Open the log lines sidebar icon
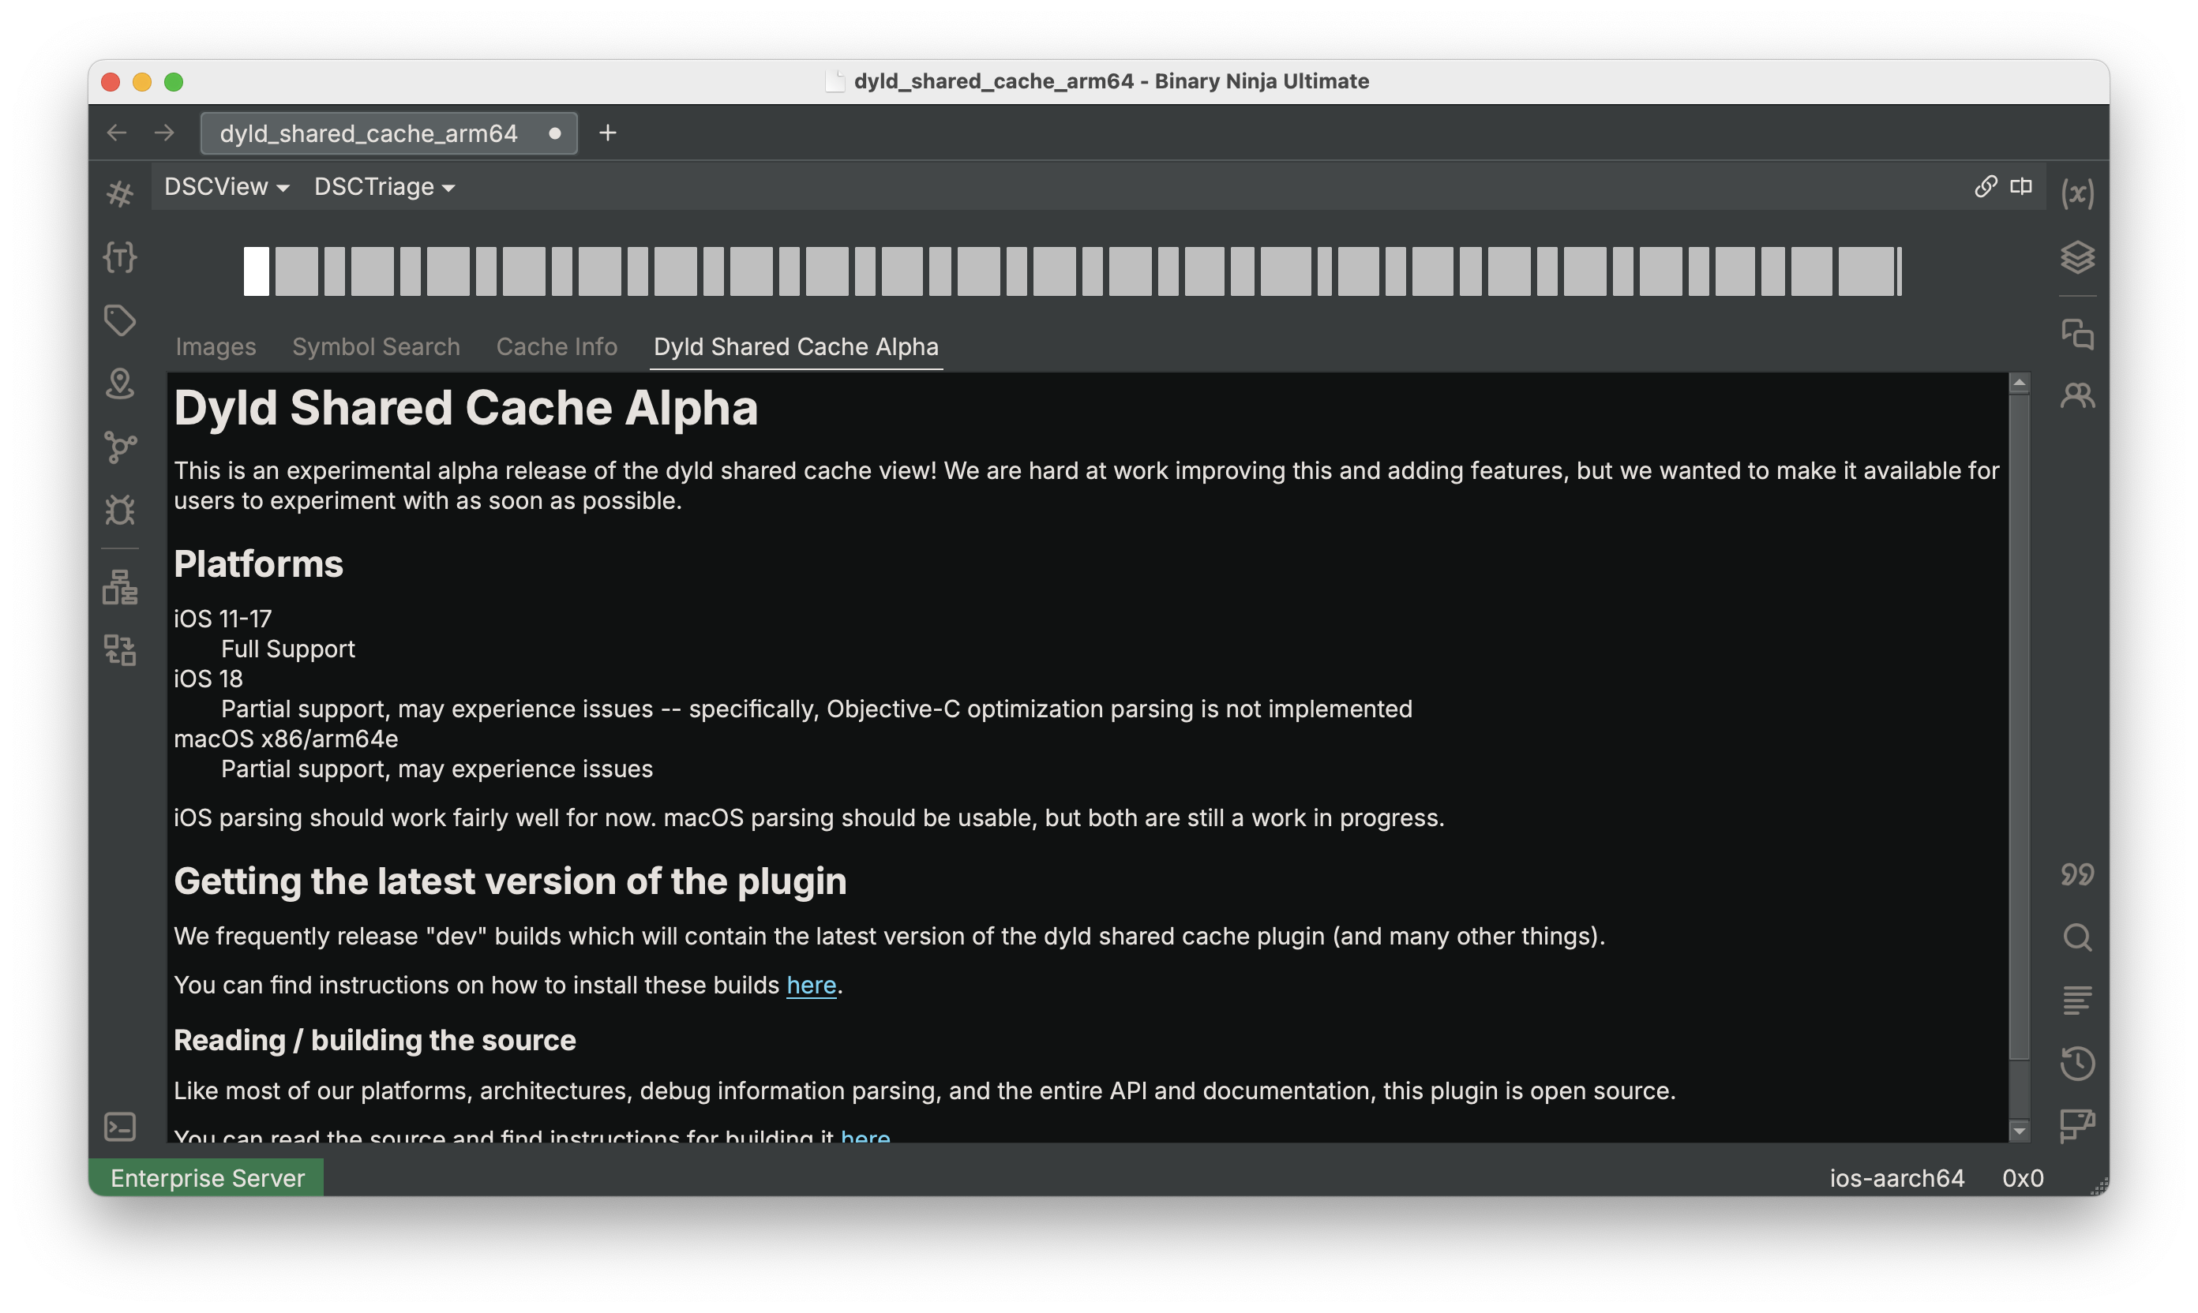This screenshot has width=2198, height=1313. [x=2076, y=1000]
